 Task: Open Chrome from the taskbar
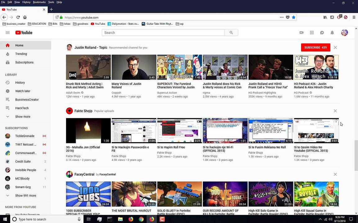coord(141,219)
